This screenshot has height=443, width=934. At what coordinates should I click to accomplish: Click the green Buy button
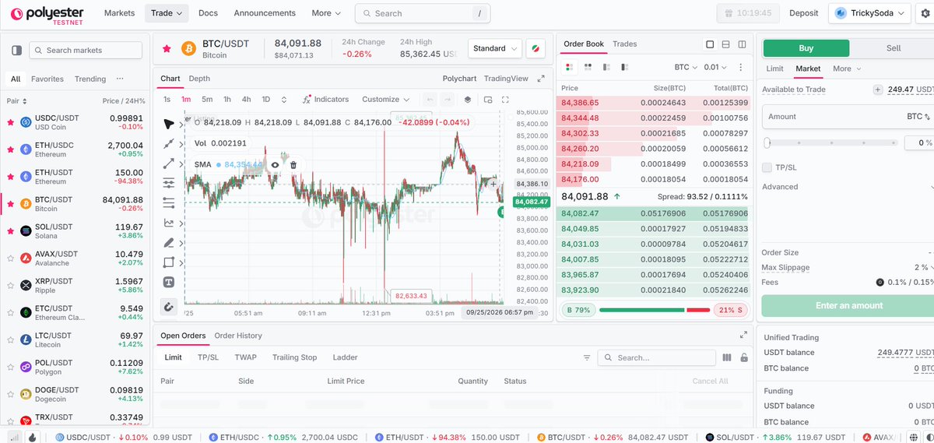tap(806, 48)
